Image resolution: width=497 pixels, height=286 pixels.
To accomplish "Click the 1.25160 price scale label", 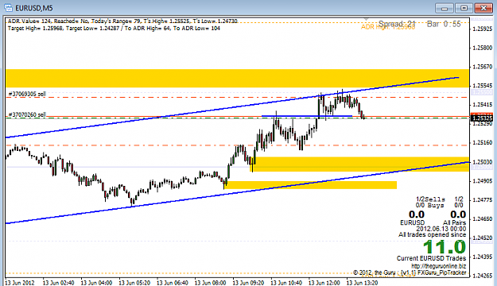I will [482, 143].
